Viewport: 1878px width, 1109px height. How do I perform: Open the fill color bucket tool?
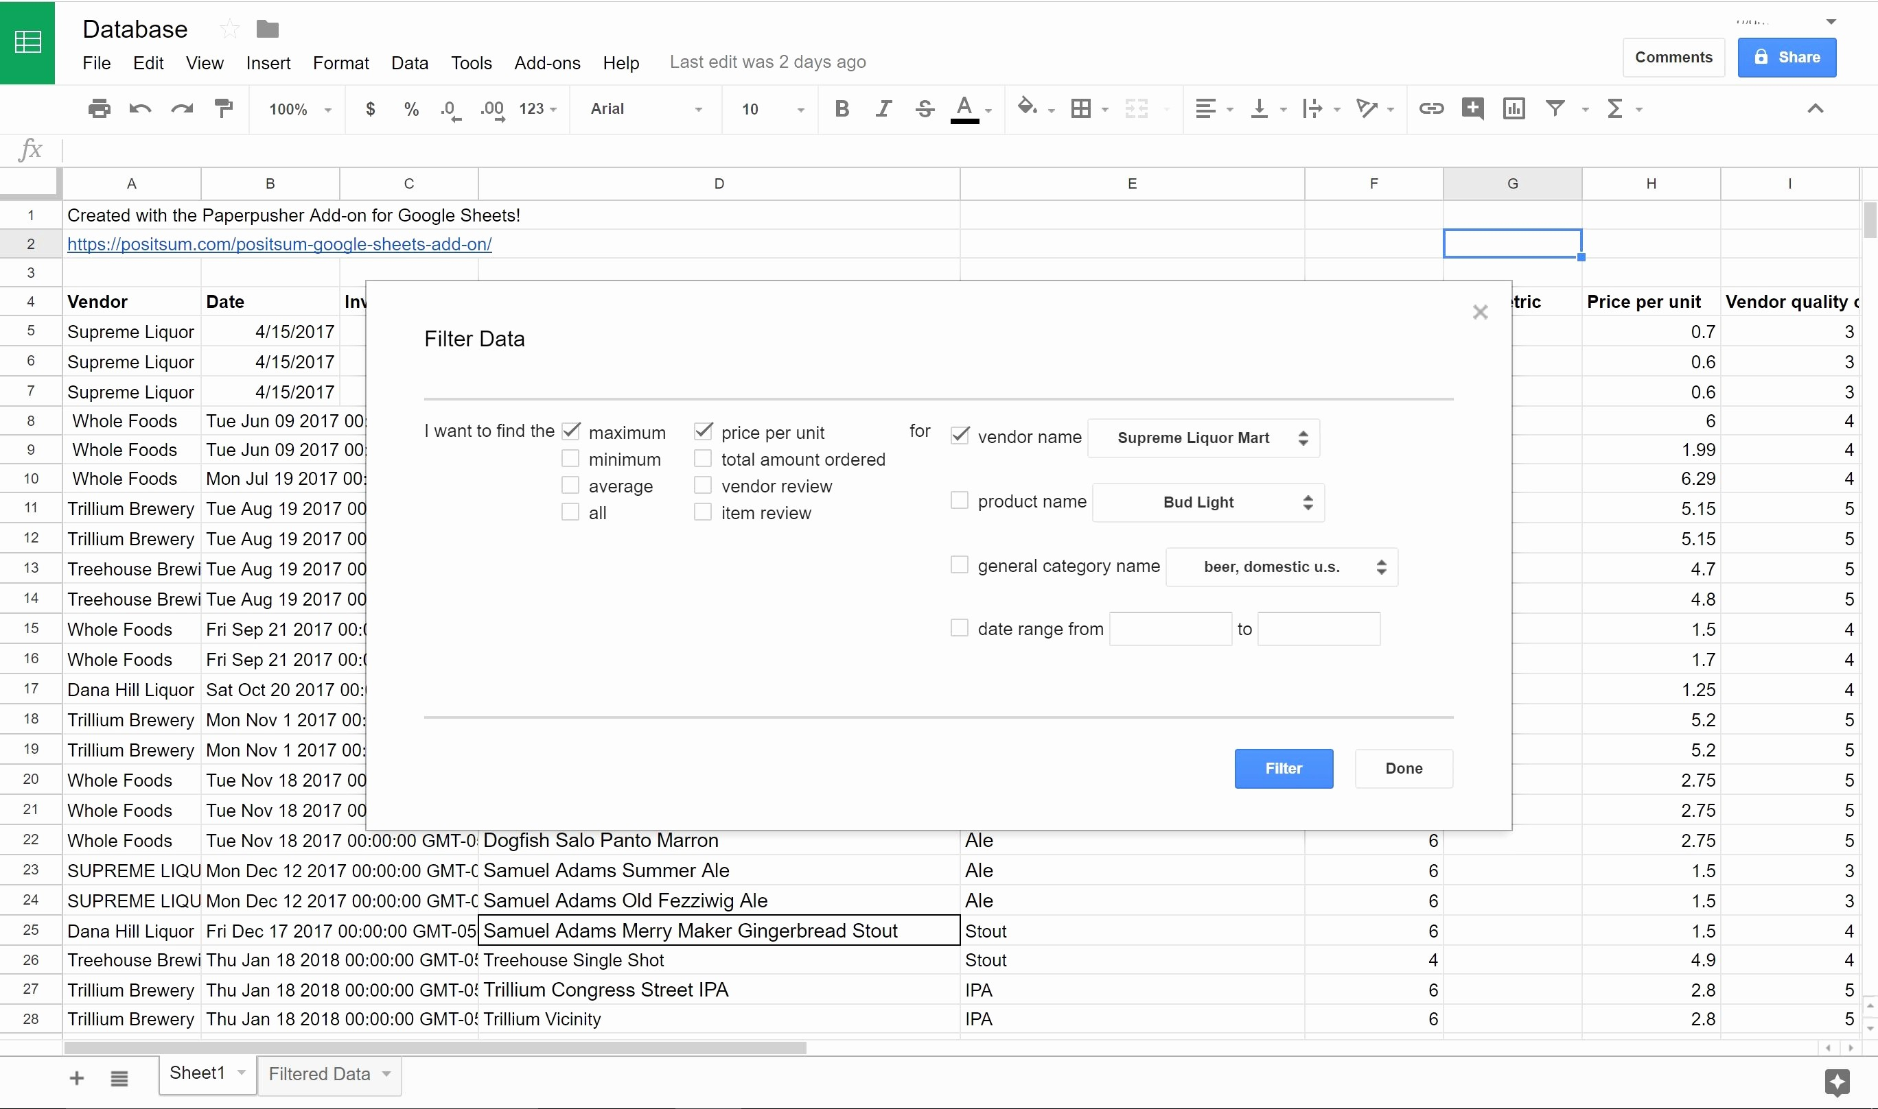1027,108
